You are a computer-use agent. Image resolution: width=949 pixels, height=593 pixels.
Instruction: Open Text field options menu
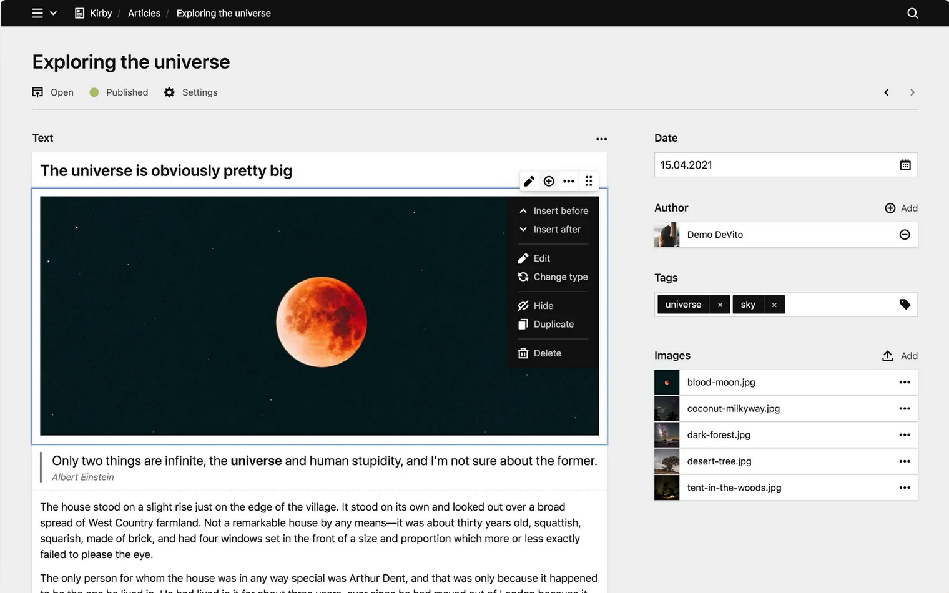[x=601, y=139]
